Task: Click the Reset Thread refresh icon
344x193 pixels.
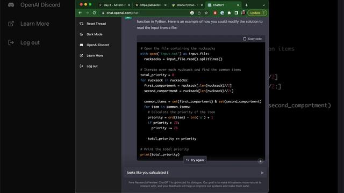Action: pyautogui.click(x=81, y=24)
